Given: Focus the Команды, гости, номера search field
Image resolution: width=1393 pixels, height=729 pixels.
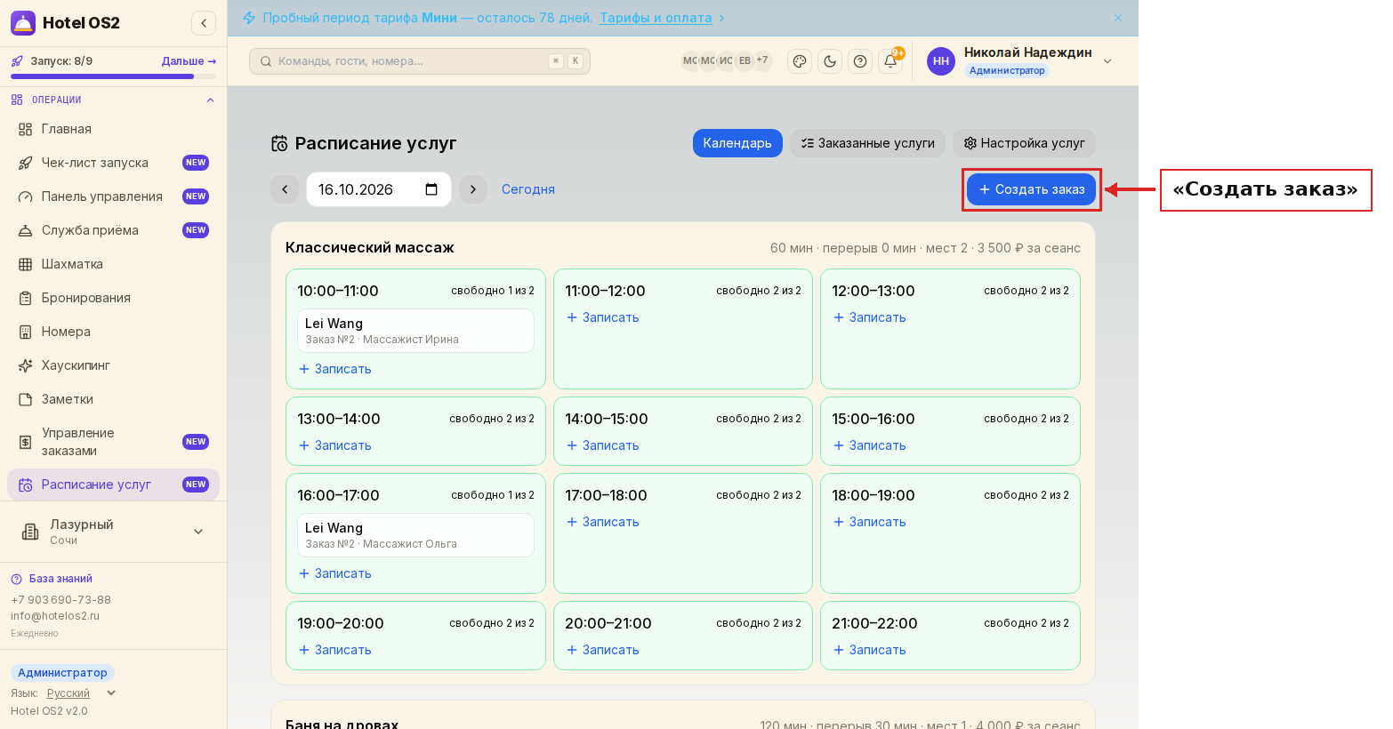Looking at the screenshot, I should [x=420, y=61].
